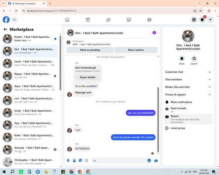
Task: Toggle Read receipts setting
Action: coord(188,110)
